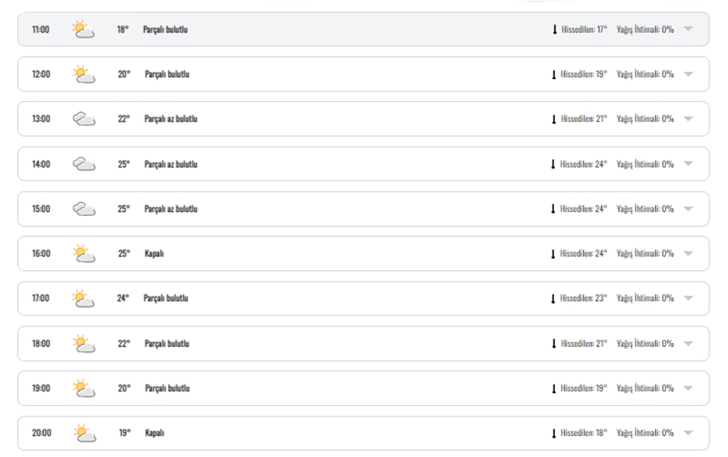Click the partly cloudy icon at 11:00
This screenshot has width=728, height=457.
point(83,29)
